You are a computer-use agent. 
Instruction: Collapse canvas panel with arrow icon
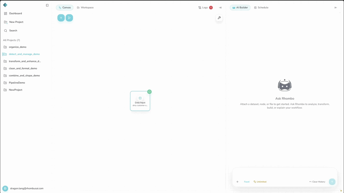[220, 8]
